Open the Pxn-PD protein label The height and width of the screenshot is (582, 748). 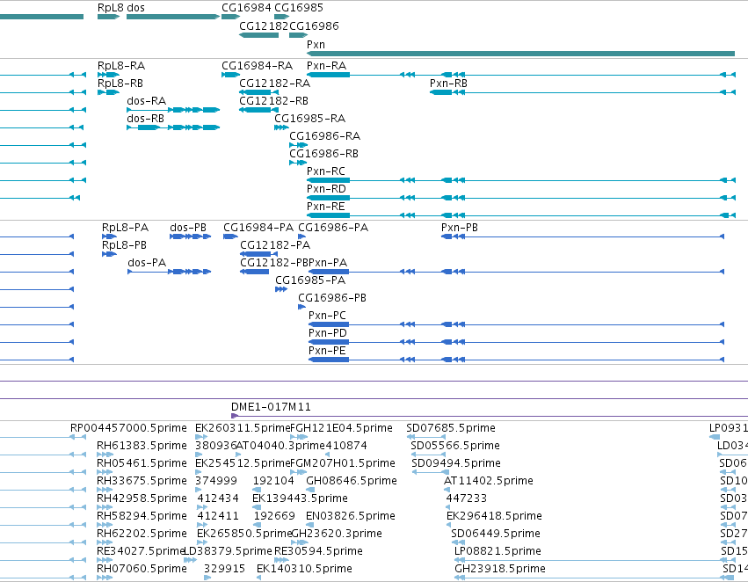click(x=328, y=333)
